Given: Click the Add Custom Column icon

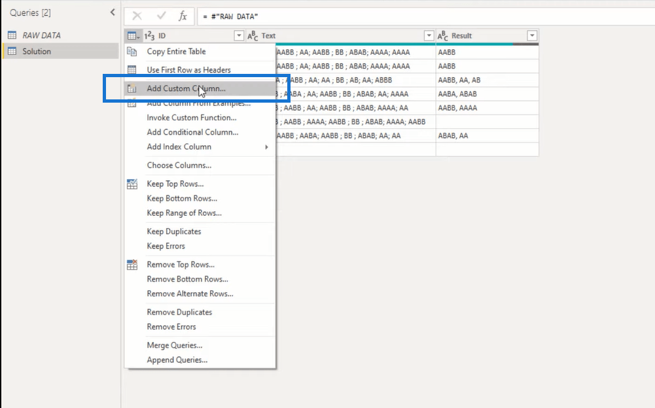Looking at the screenshot, I should 132,88.
